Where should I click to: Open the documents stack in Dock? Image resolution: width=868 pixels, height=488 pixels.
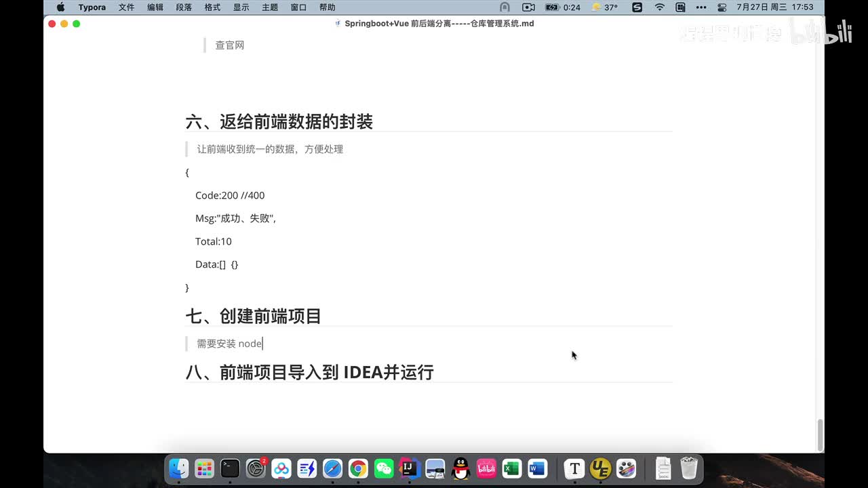pos(663,468)
